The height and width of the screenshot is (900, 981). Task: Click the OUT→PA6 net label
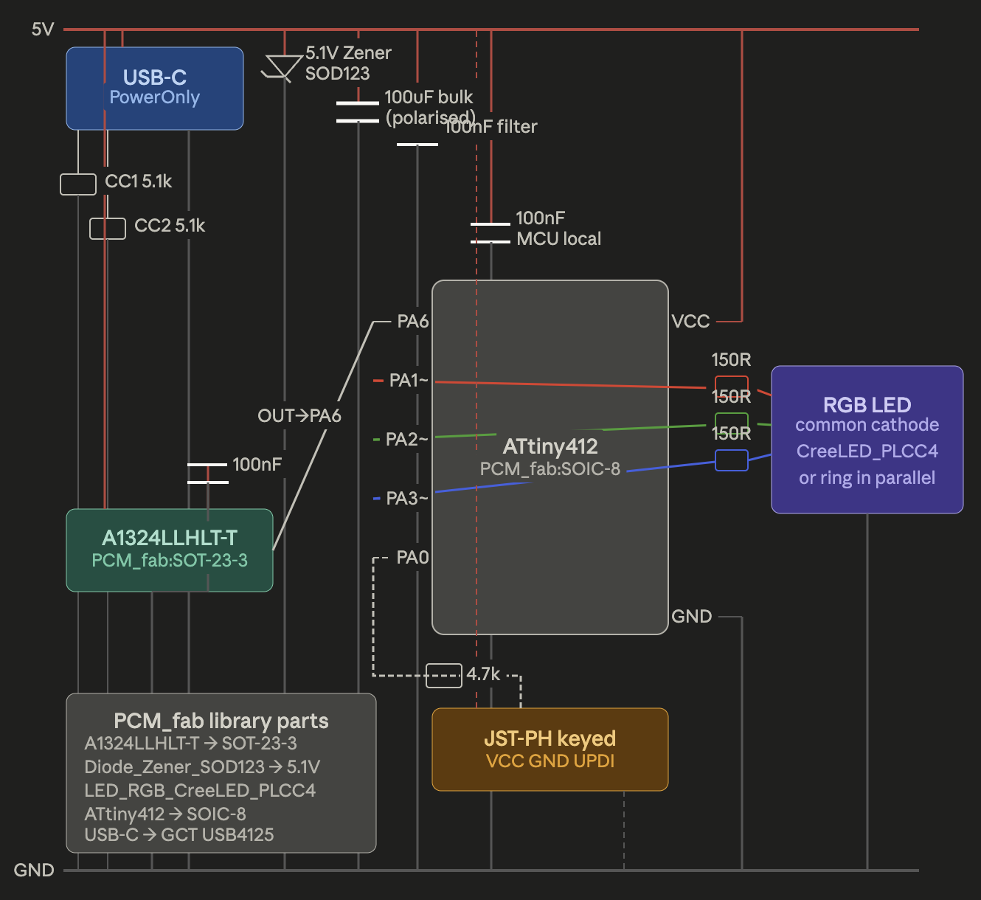(299, 416)
